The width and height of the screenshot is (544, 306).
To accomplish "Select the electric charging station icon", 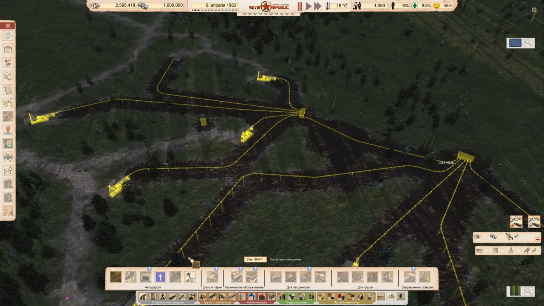I will click(x=425, y=277).
